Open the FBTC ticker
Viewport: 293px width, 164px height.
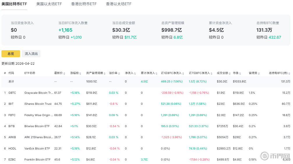point(12,115)
